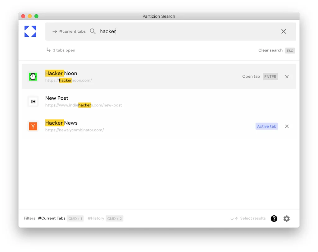318x252 pixels.
Task: Click the Filters label
Action: [x=30, y=218]
